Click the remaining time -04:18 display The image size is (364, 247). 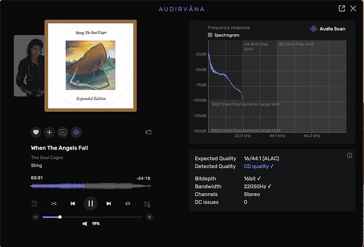143,179
